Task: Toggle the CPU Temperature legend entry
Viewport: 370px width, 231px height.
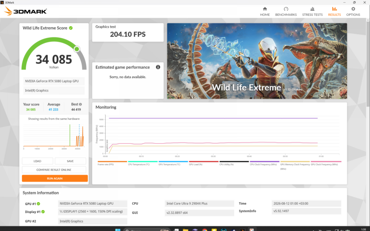Action: coord(143,163)
